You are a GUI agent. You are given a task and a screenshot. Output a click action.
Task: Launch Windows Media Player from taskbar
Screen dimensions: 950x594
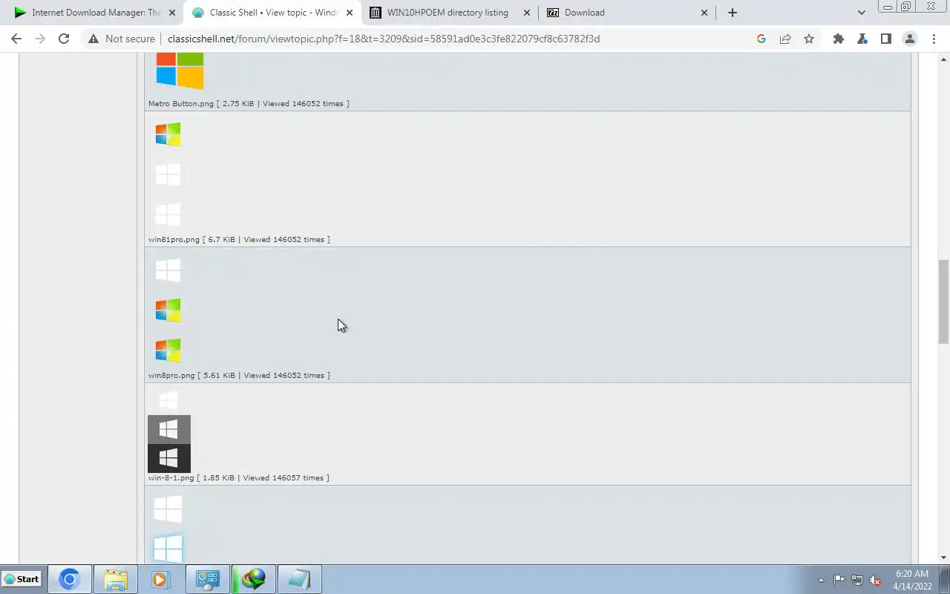[161, 579]
